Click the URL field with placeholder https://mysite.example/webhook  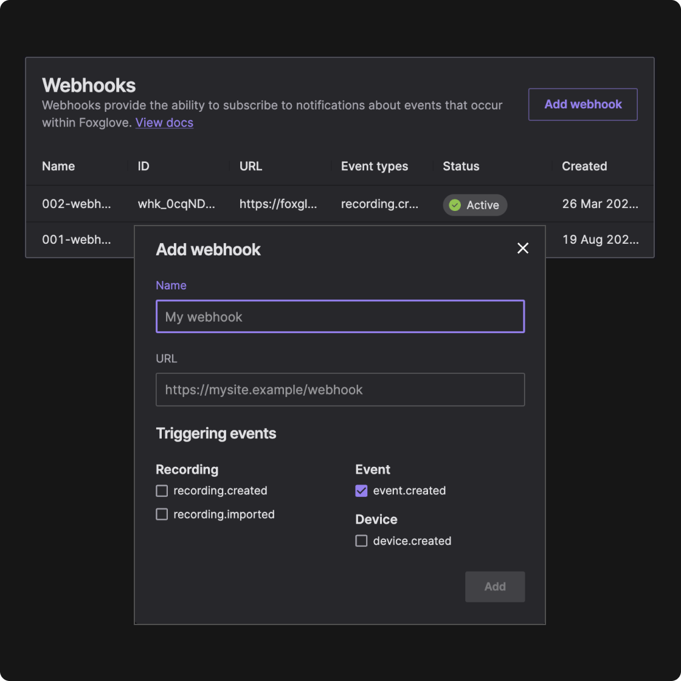click(340, 389)
